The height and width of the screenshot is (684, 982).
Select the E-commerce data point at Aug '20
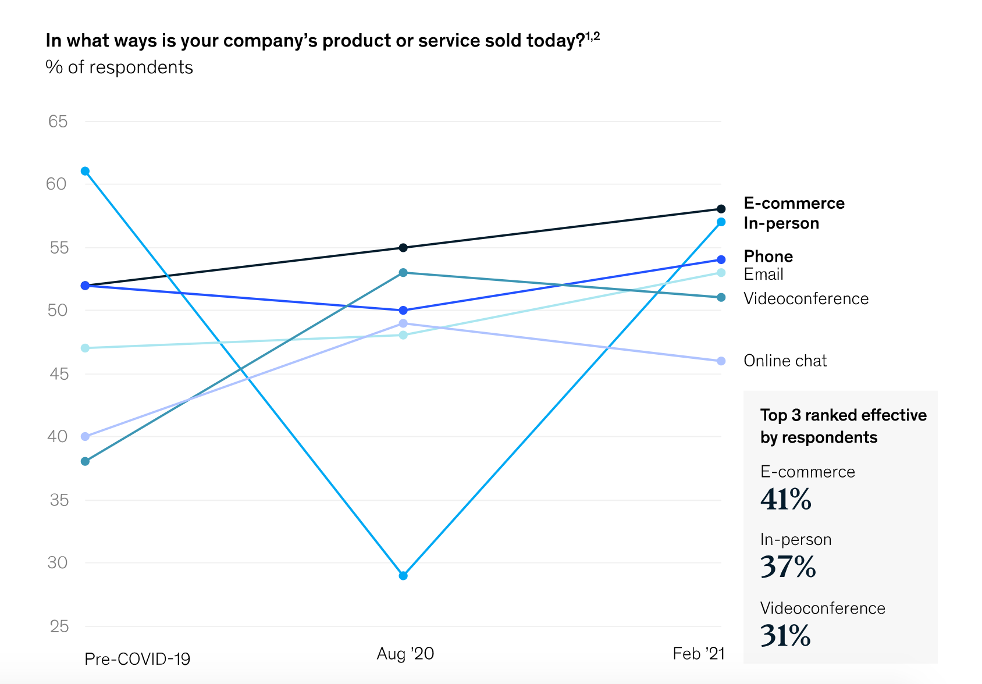(403, 248)
